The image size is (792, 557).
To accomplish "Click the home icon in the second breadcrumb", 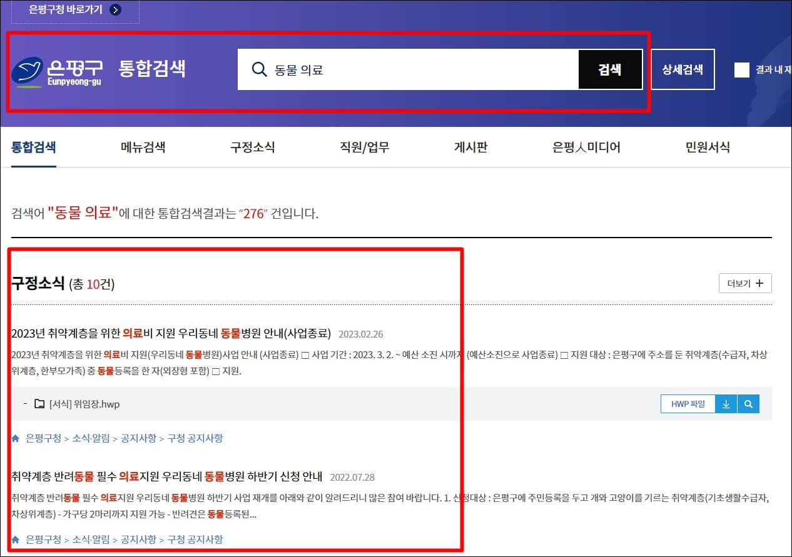I will 14,539.
